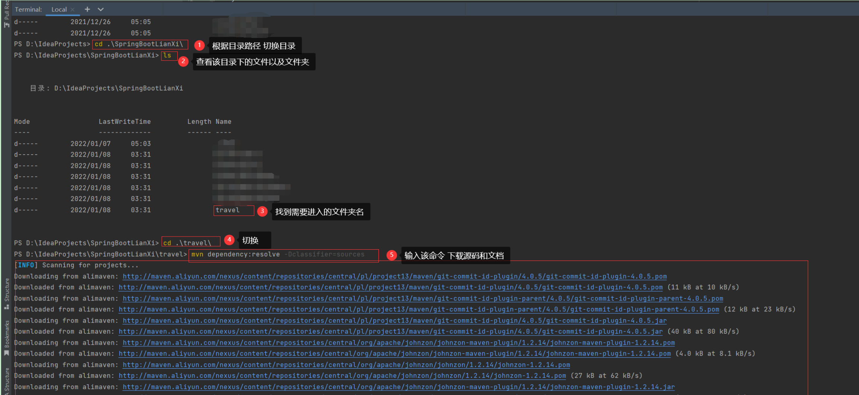This screenshot has width=859, height=395.
Task: Click the 'Scanning for projects...' text
Action: click(91, 265)
